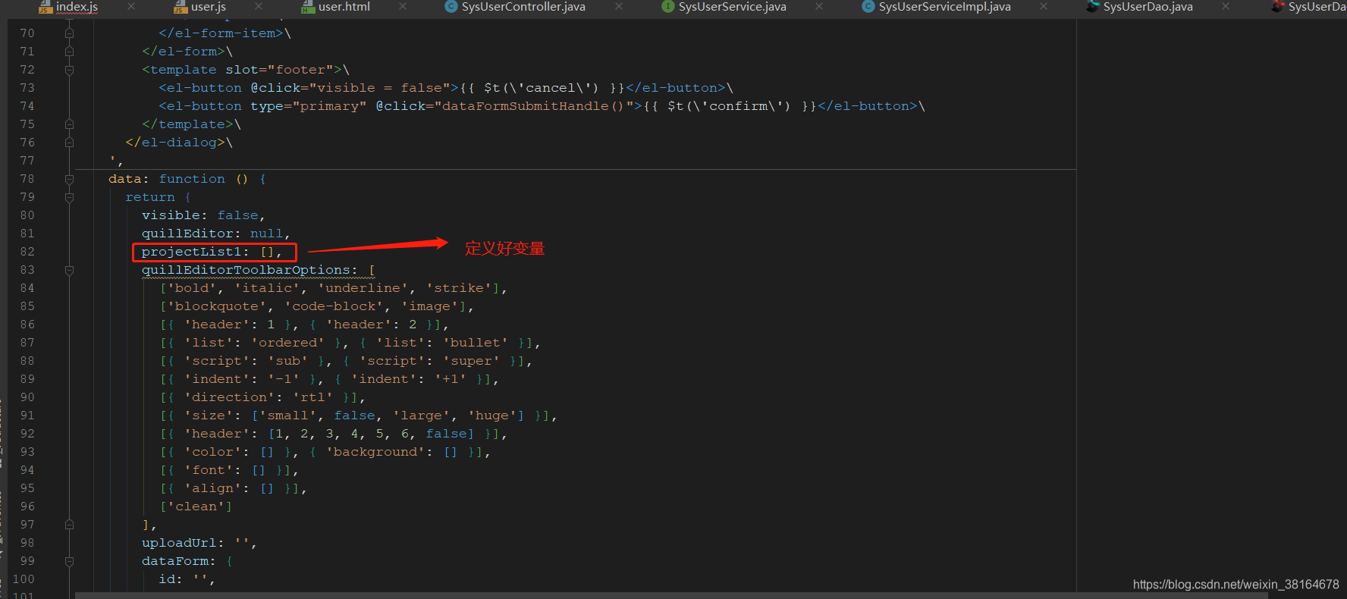Viewport: 1347px width, 599px height.
Task: Toggle the fold marker on line 70
Action: point(69,33)
